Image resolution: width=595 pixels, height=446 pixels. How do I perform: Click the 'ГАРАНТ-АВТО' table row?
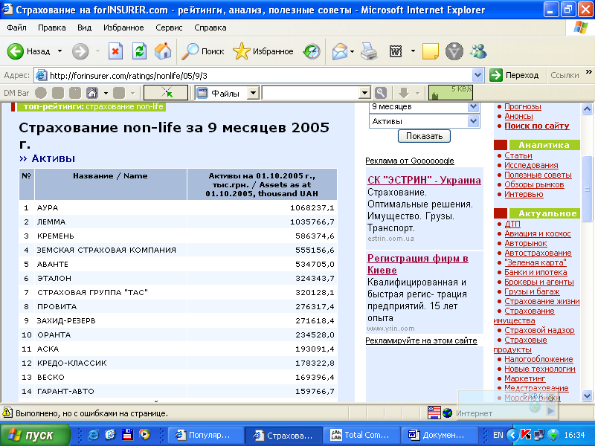178,391
